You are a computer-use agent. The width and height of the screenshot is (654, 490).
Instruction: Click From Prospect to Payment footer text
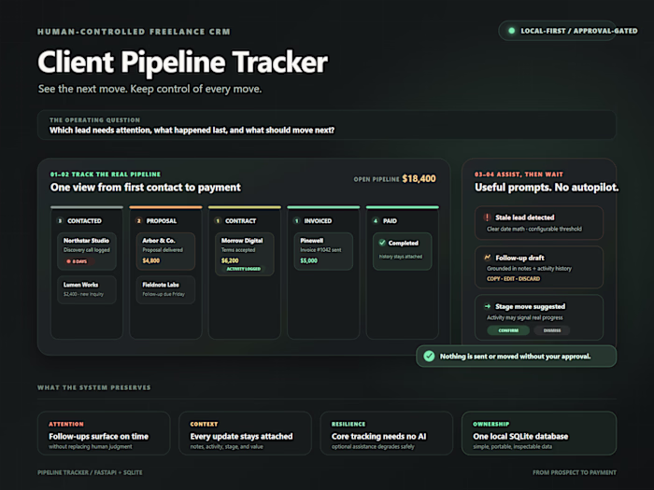[x=574, y=472]
